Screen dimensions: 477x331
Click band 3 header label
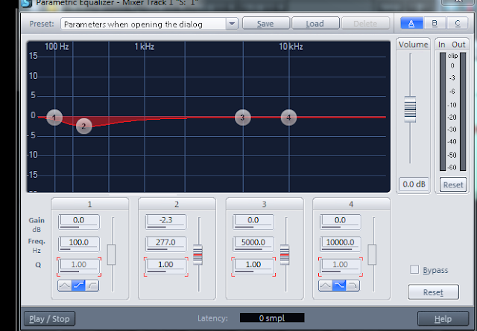tap(264, 204)
